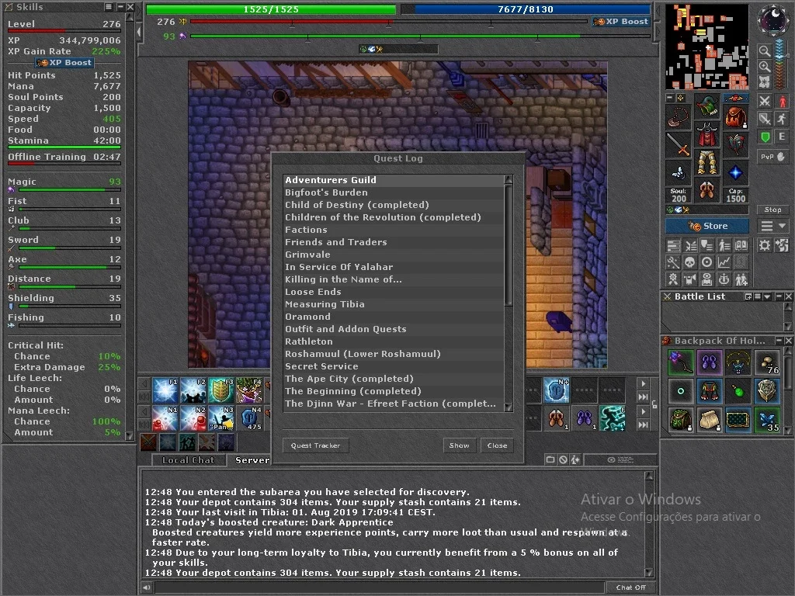Toggle Expert mode E button
The image size is (795, 596).
pyautogui.click(x=781, y=137)
